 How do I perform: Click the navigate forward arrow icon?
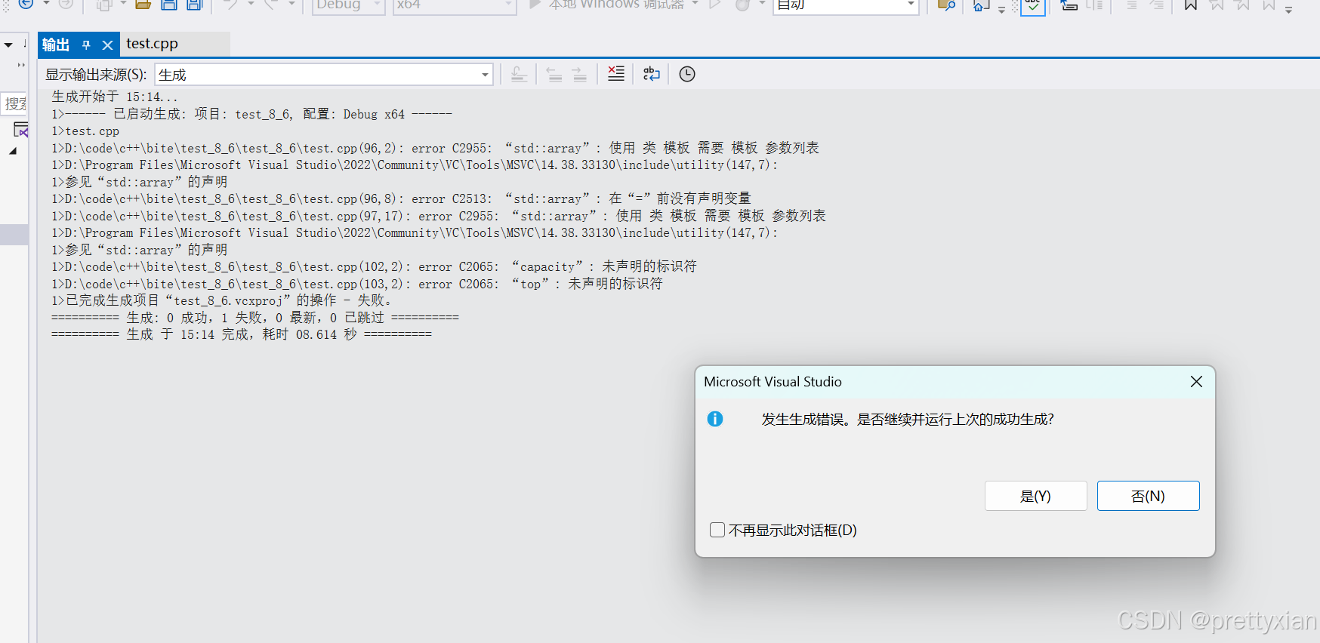(x=66, y=5)
